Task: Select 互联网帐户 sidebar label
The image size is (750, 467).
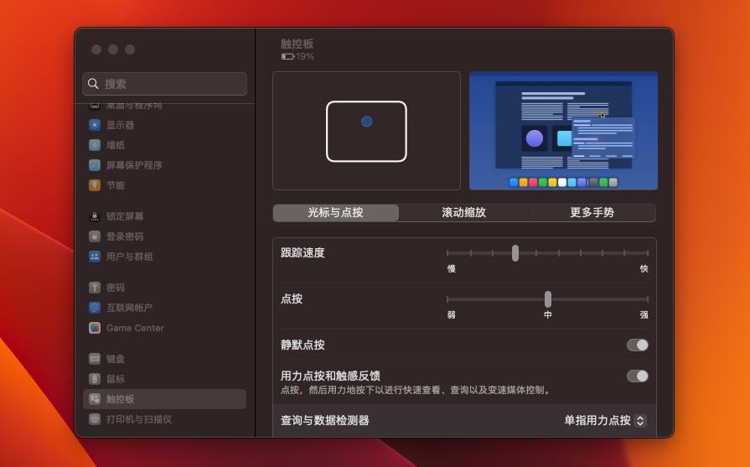Action: pos(130,308)
